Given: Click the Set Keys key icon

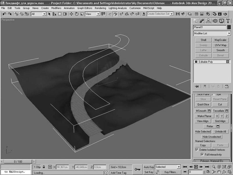Looking at the screenshot, I should tap(137, 169).
